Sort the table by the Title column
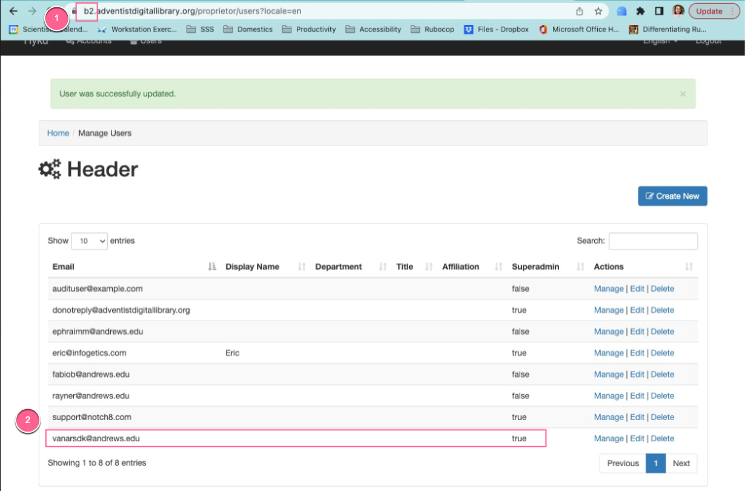Viewport: 745px width, 491px height. [x=414, y=267]
